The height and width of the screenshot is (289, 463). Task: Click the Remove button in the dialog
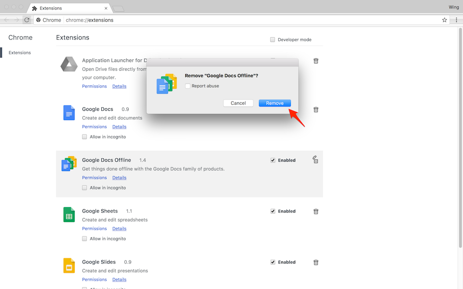point(274,103)
